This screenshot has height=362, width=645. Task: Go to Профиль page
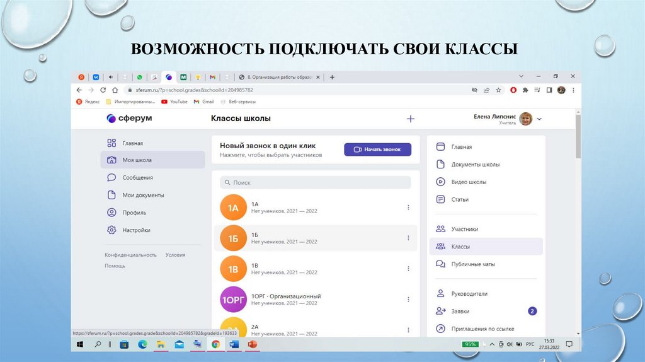coord(134,213)
